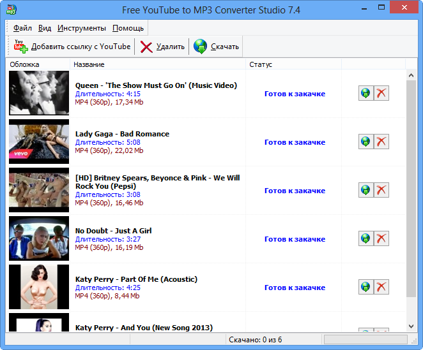This screenshot has height=350, width=423.
Task: Click Lady Gaga row Готов к закачке status
Action: click(295, 142)
